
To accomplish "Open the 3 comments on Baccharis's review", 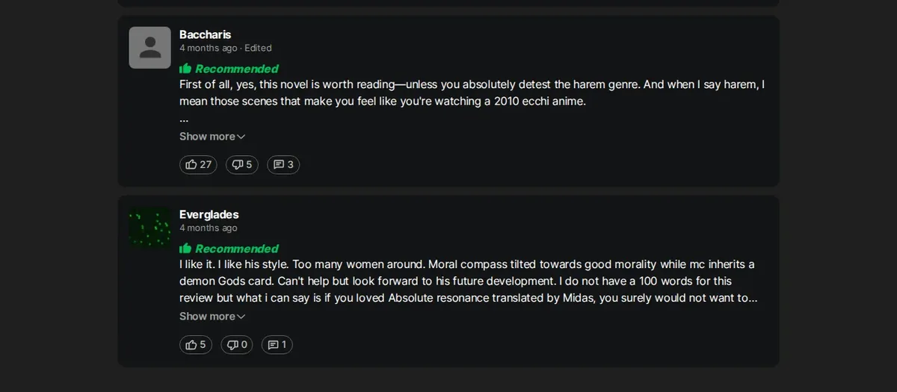I will coord(283,164).
